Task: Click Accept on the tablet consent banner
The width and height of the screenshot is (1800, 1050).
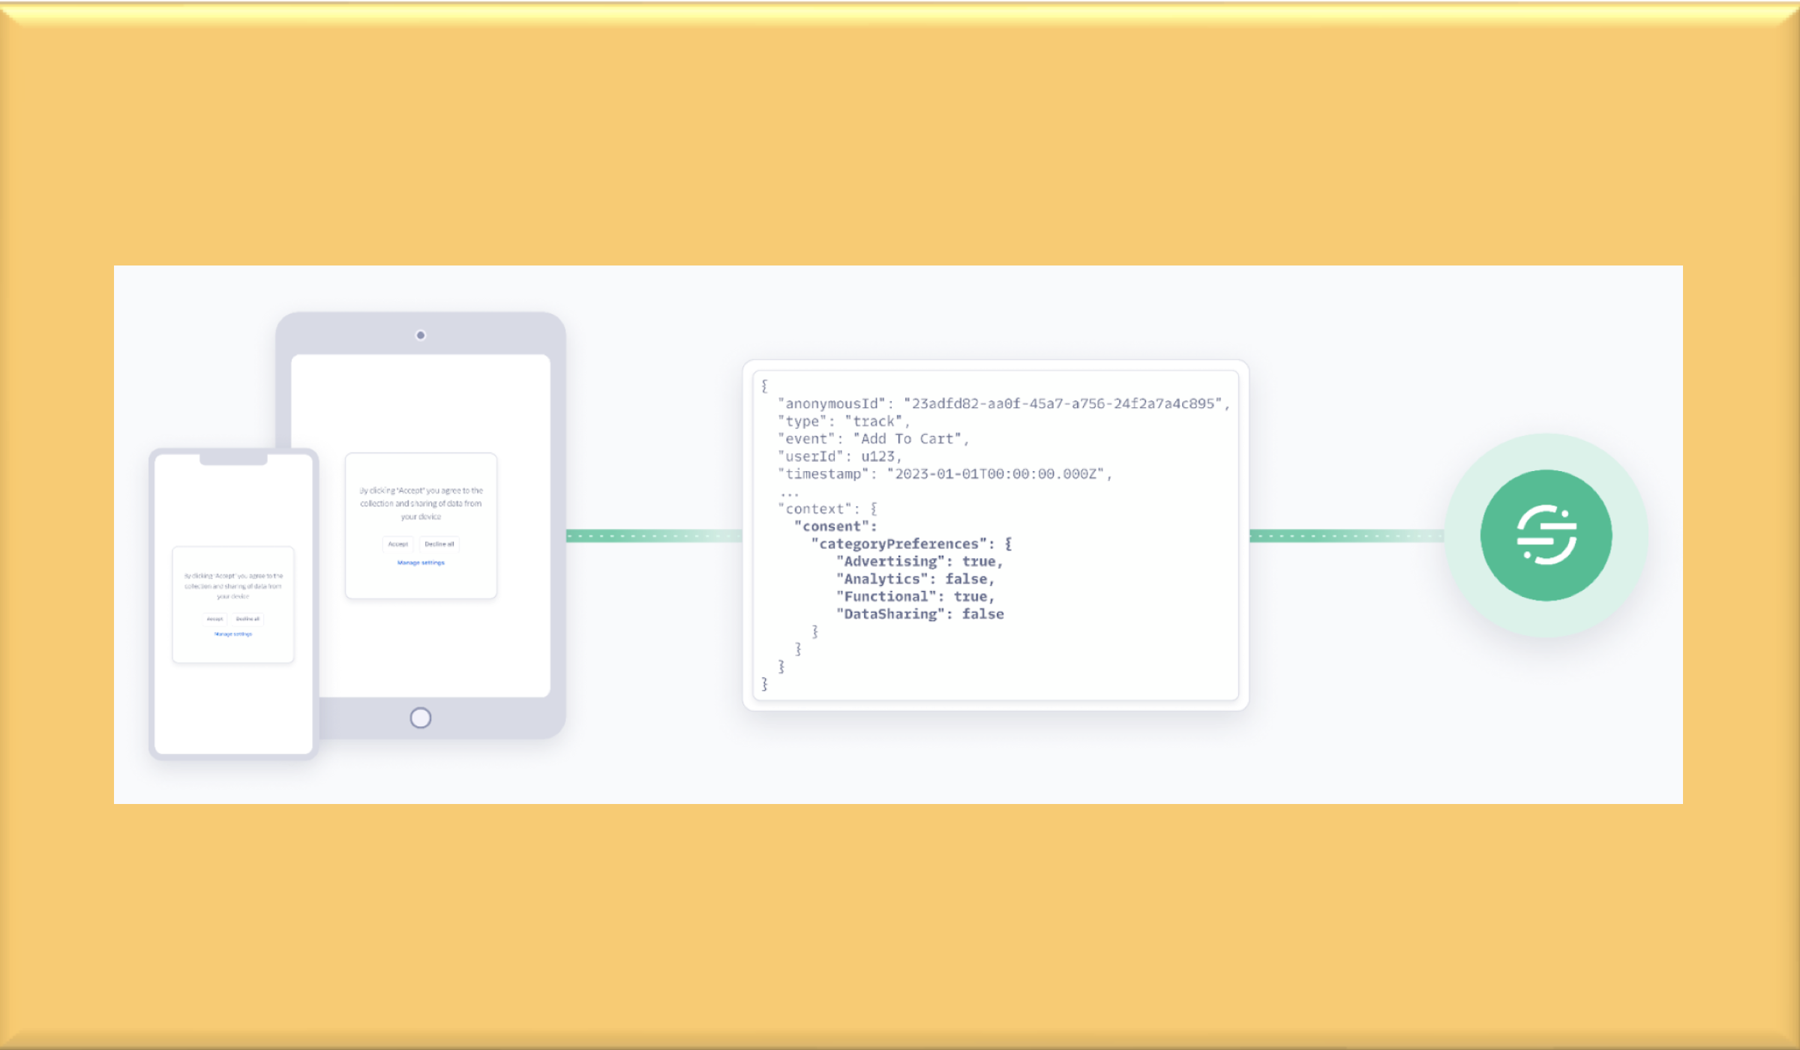Action: (x=398, y=544)
